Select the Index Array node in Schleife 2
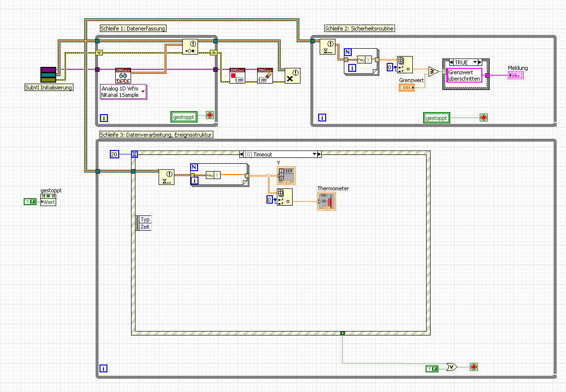The width and height of the screenshot is (566, 392). point(404,65)
